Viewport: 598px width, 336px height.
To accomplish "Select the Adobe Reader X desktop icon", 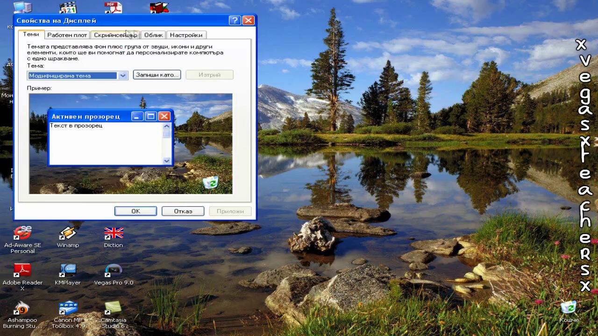I will pos(22,271).
